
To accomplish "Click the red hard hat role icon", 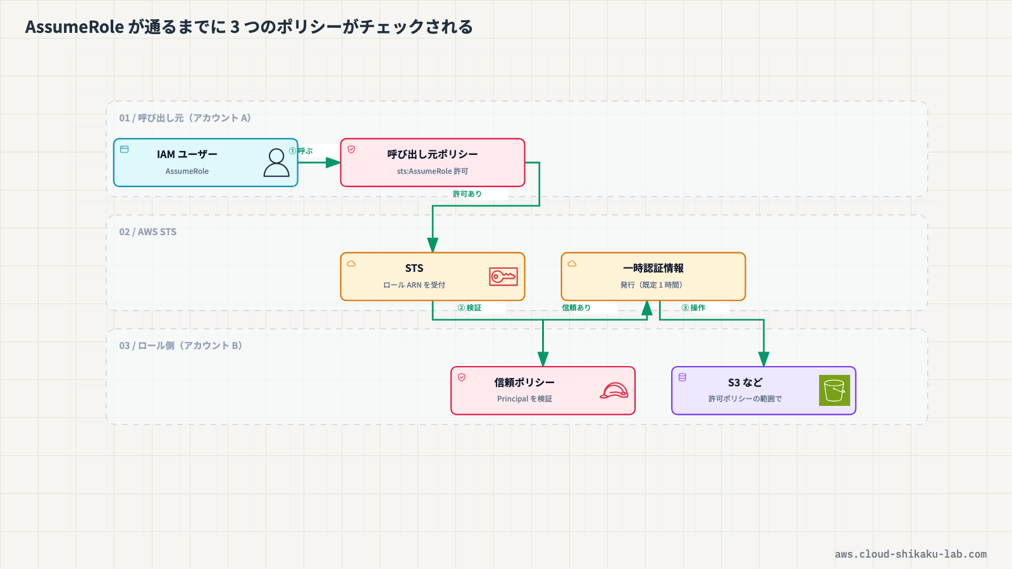I will 614,391.
